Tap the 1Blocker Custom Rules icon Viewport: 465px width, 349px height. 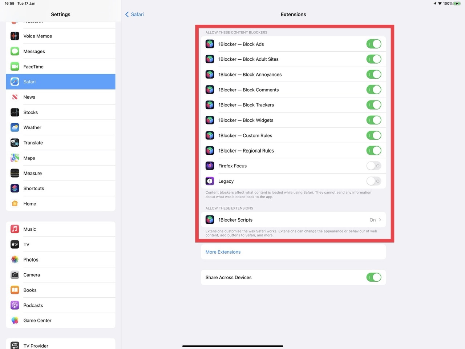coord(210,135)
